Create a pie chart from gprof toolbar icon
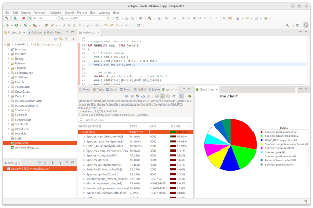Viewport: 313px width, 208px height. [x=190, y=96]
